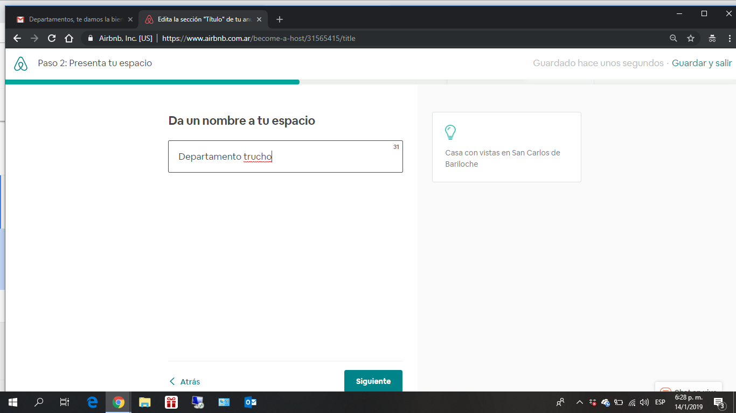Click the Guardar y salir link
The image size is (736, 413).
[702, 63]
